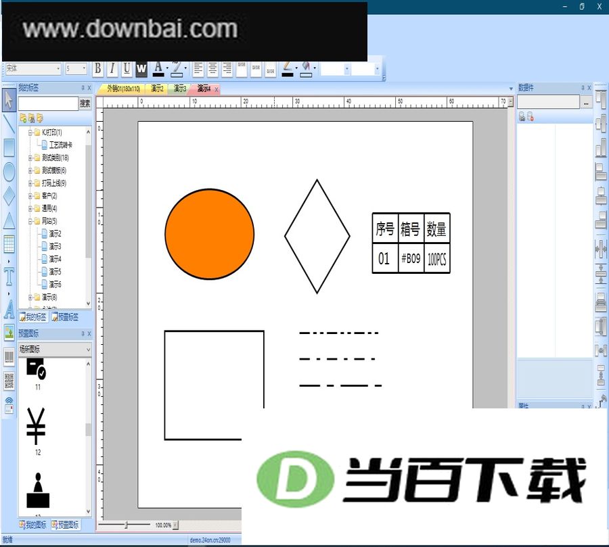The width and height of the screenshot is (609, 547).
Task: Click the align top edges icon
Action: (x=600, y=100)
